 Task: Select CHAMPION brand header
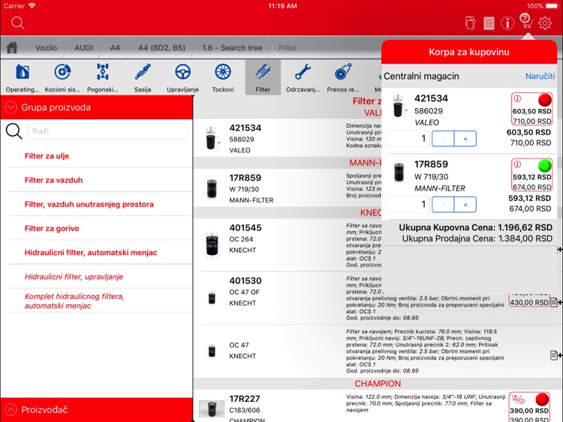click(378, 384)
